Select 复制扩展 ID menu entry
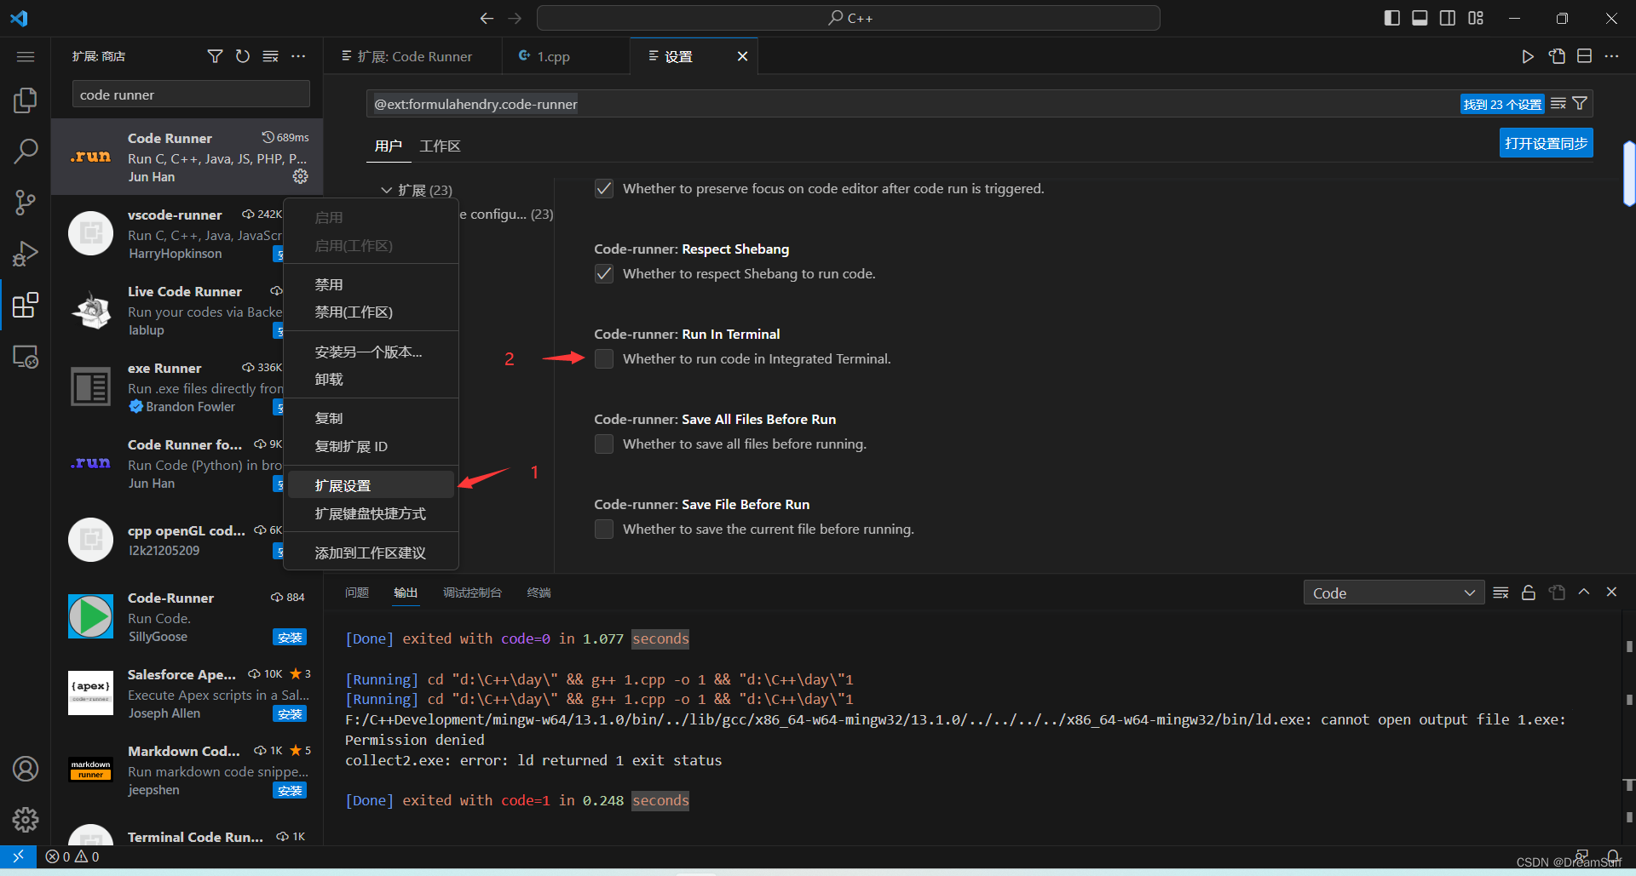Viewport: 1636px width, 876px height. pyautogui.click(x=371, y=446)
